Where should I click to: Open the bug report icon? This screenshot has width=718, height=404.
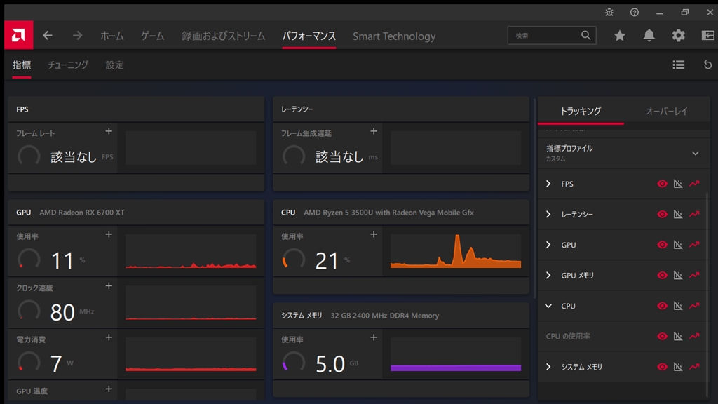[x=609, y=13]
